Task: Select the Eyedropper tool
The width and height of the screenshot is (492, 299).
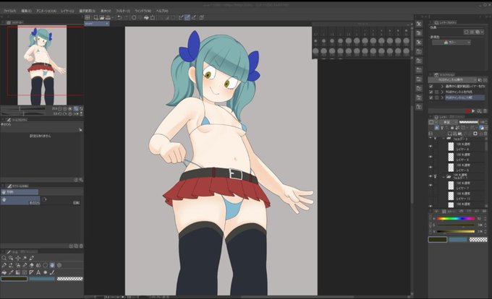Action: (32, 258)
